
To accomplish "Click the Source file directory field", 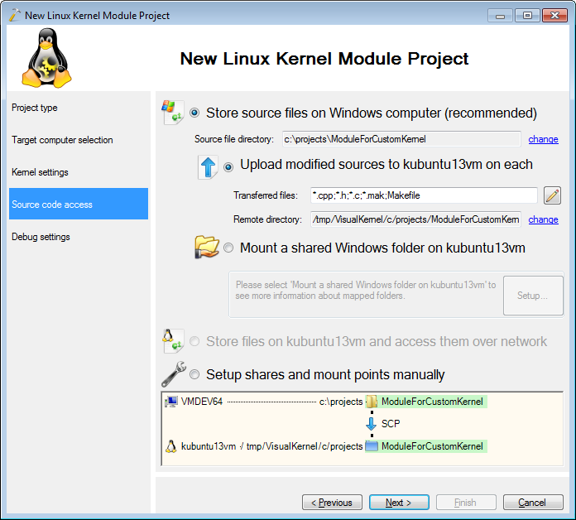I will point(401,139).
